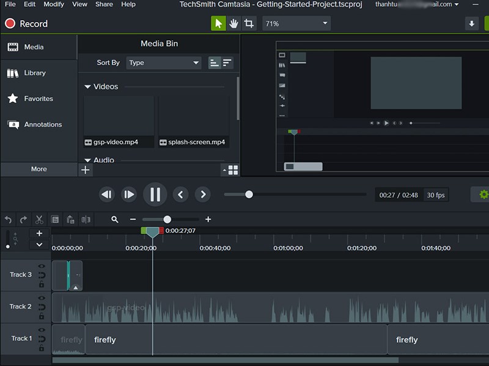The height and width of the screenshot is (366, 489).
Task: Click the red Record button
Action: tap(9, 24)
